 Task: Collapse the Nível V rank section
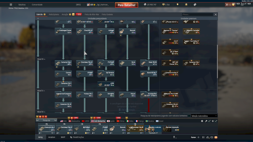41,91
